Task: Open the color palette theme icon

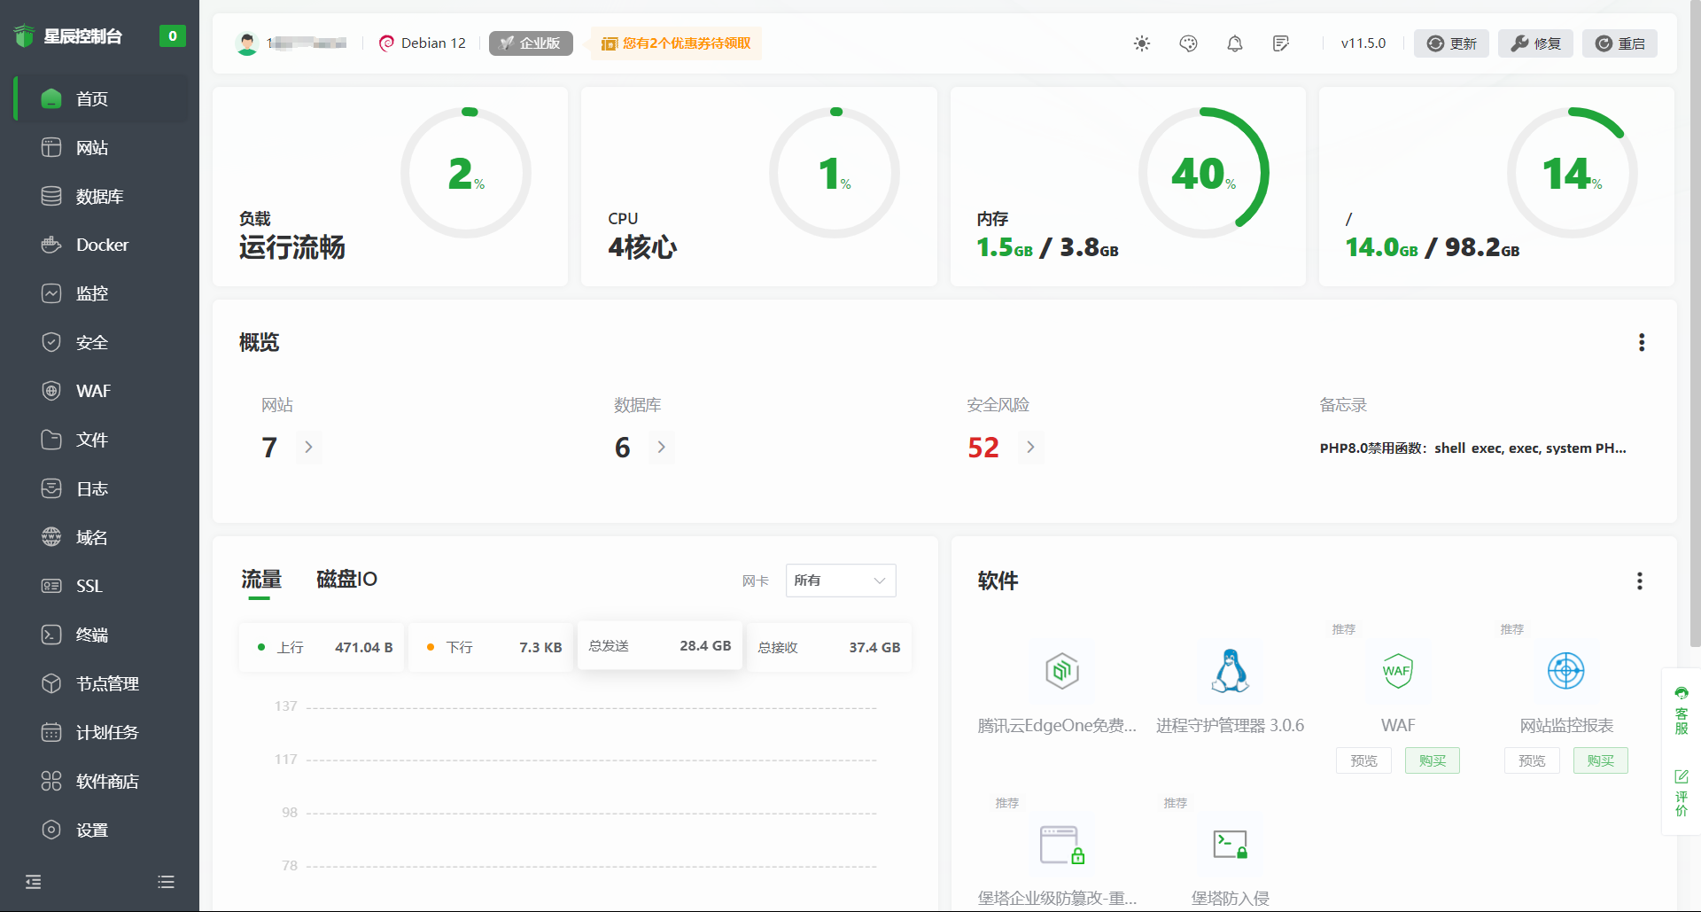Action: tap(1188, 43)
